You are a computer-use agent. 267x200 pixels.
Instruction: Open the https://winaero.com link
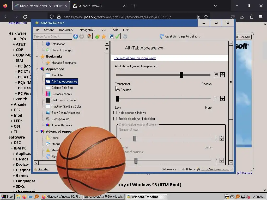215,169
